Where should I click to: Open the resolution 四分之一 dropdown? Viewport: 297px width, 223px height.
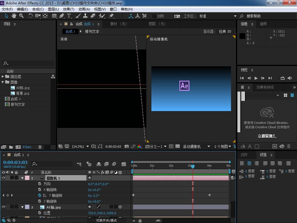pos(155,147)
